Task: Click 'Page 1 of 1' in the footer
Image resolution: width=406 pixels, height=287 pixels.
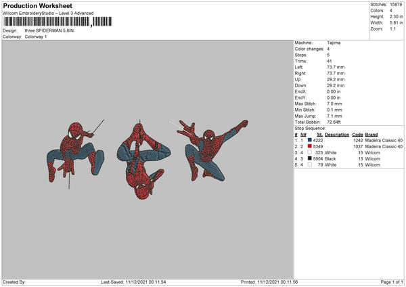Action: click(392, 282)
